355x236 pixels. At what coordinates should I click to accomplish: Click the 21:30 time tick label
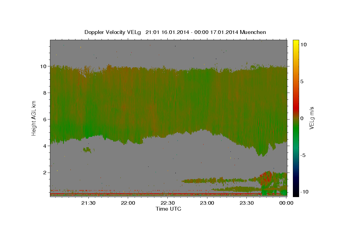[x=88, y=203]
